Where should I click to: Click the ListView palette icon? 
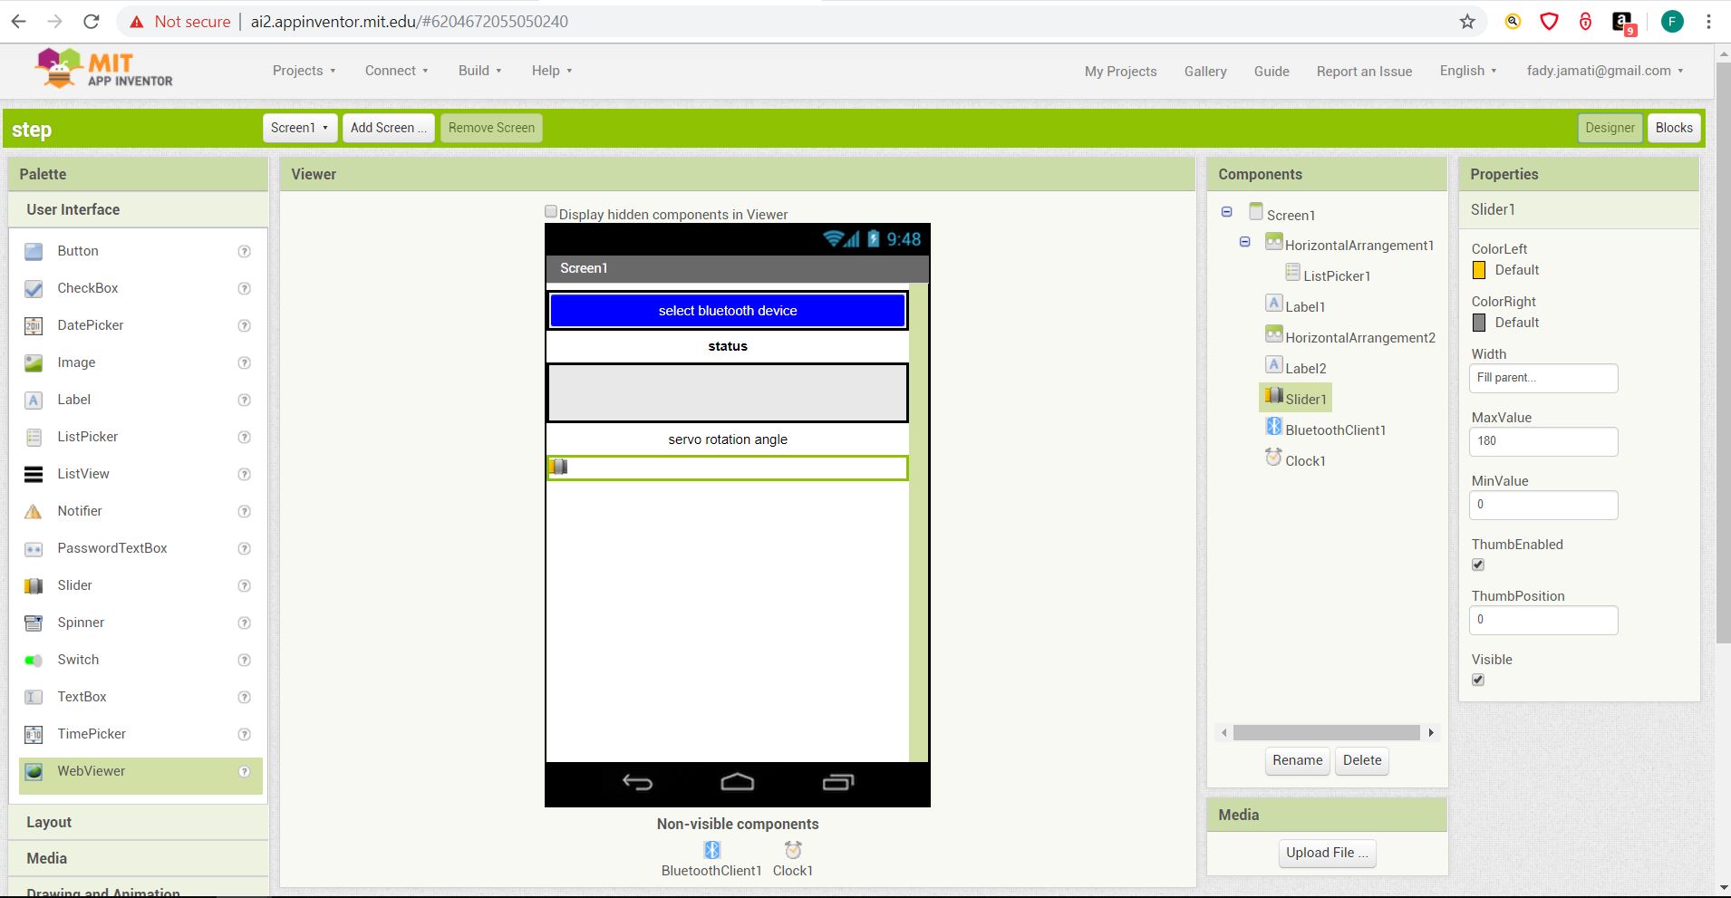click(x=34, y=475)
